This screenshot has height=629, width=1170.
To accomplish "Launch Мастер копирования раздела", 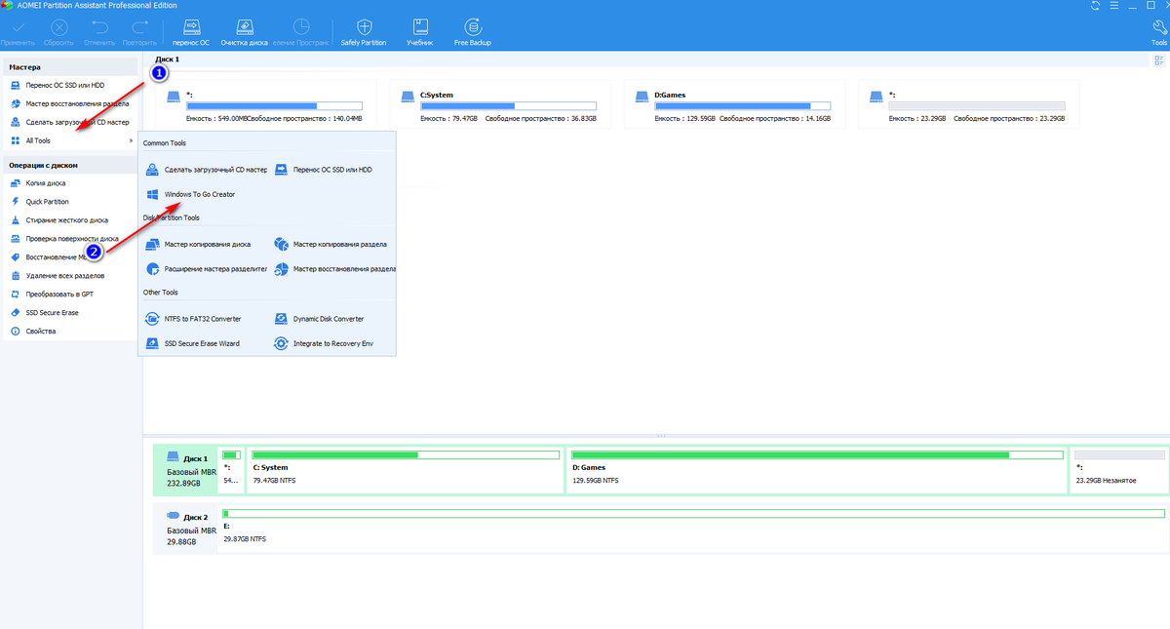I will [331, 244].
